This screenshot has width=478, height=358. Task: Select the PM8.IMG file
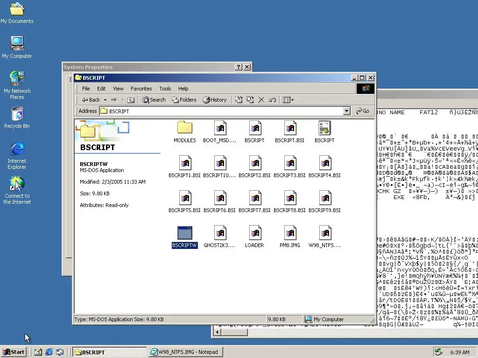(x=289, y=236)
